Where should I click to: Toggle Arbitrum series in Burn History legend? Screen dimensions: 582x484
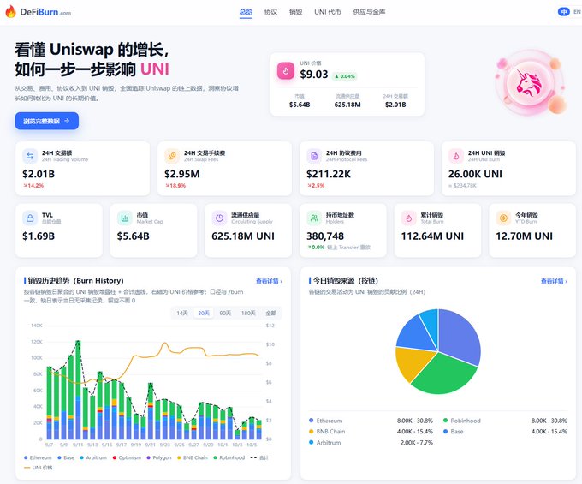click(93, 457)
